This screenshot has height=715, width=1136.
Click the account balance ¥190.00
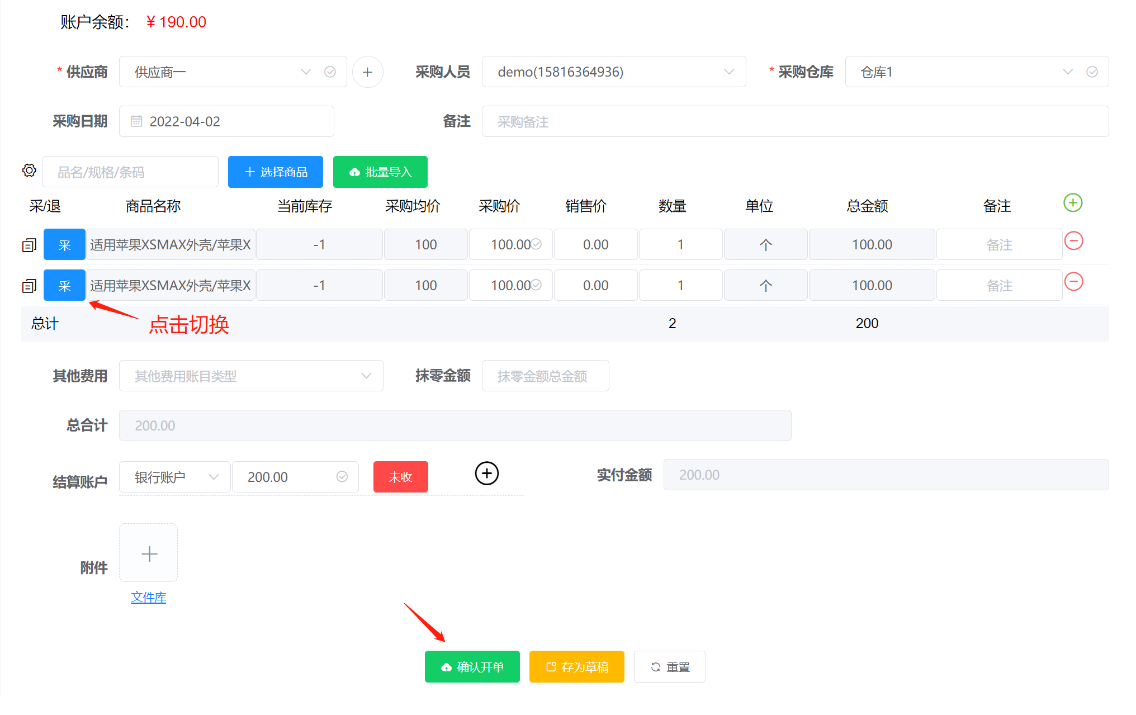pos(176,22)
